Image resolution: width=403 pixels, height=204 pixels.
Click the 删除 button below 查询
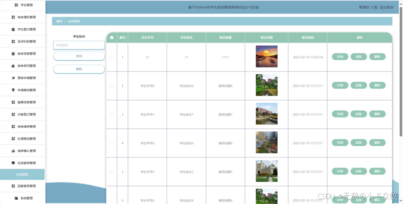coord(79,69)
